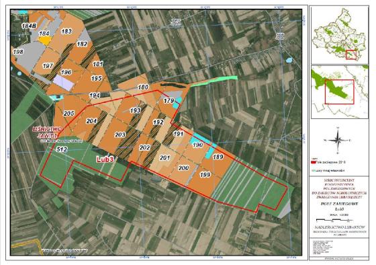This screenshot has height=265, width=376.
Task: Click the yellow parcel near label 184
Action: click(x=44, y=40)
